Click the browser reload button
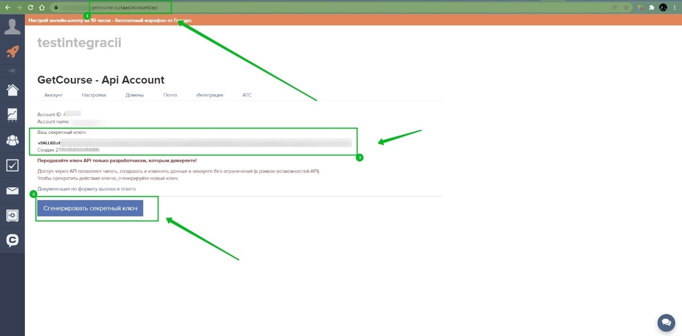 pyautogui.click(x=30, y=8)
